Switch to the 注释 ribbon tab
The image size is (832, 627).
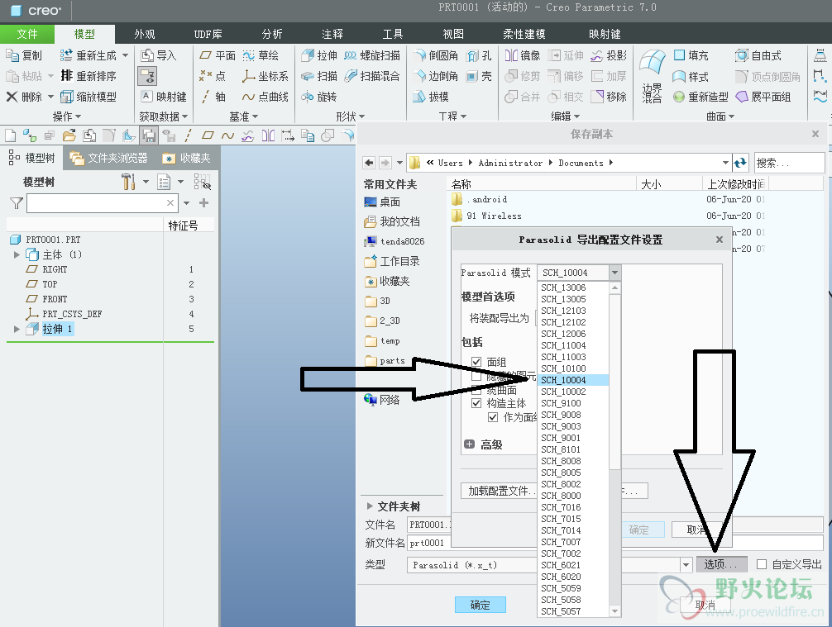(x=332, y=34)
